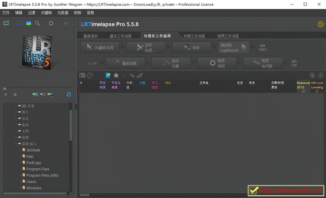Screen dimensions: 326x198
Task: Collapse the 系统 (C:) drive node
Action: click(x=16, y=144)
